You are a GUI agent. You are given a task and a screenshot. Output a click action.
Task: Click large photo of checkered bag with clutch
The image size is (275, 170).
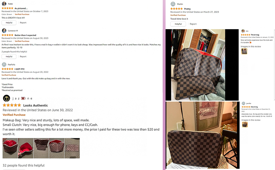click(x=202, y=65)
